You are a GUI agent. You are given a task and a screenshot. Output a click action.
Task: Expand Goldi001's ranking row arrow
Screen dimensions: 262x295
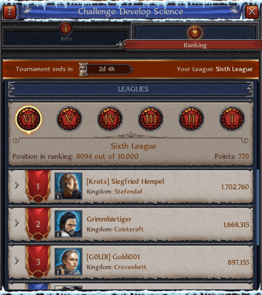click(17, 261)
